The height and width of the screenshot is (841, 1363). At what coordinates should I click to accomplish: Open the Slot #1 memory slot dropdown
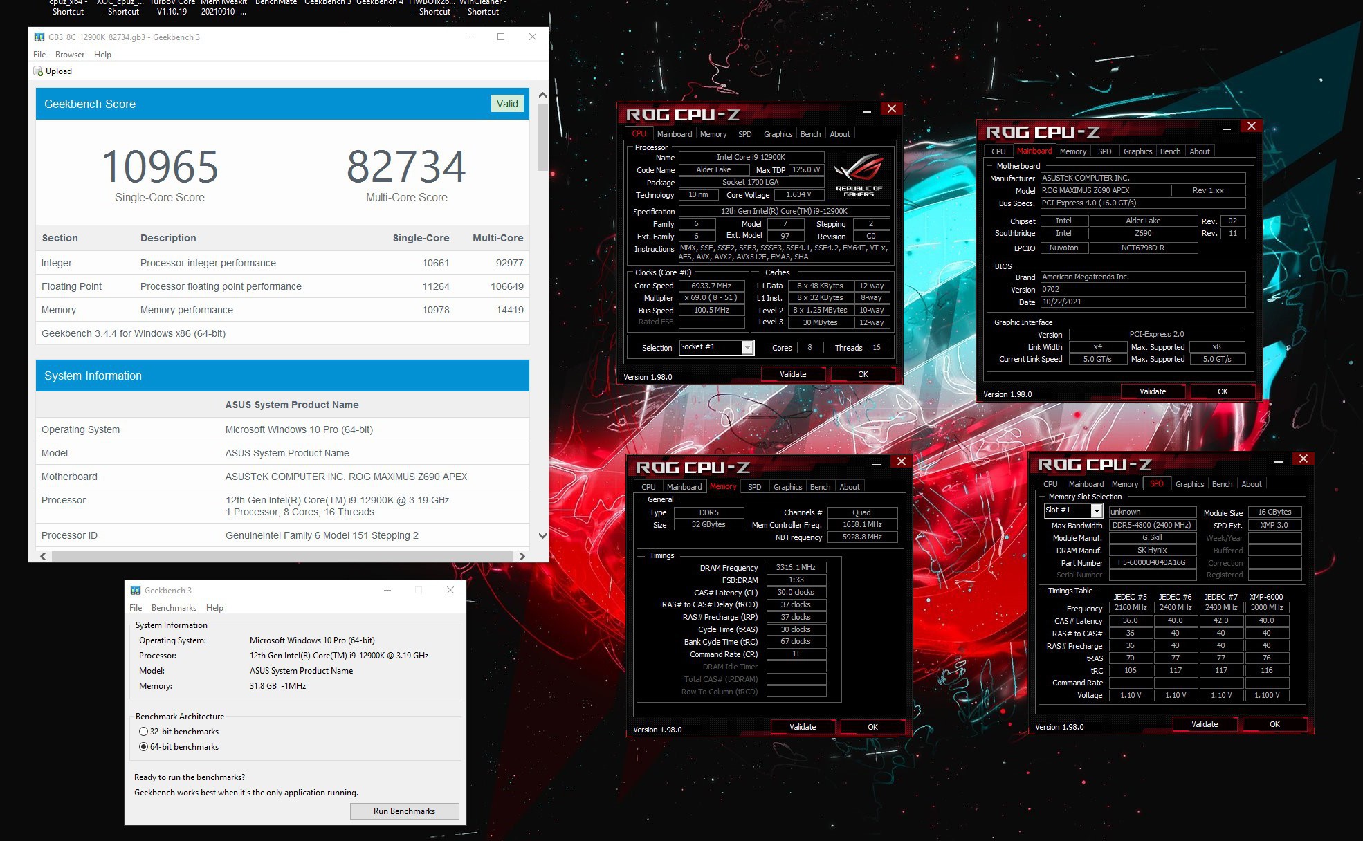1096,510
